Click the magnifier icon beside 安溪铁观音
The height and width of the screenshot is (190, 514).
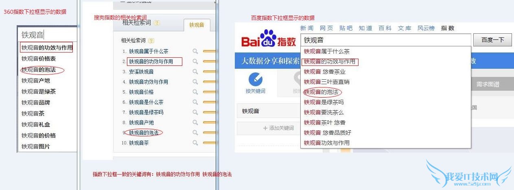195,72
